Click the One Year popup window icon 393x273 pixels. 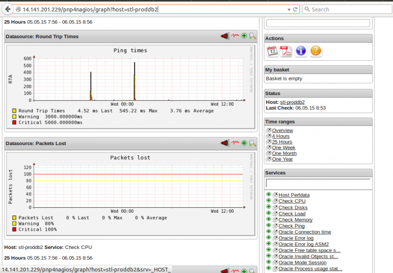269,159
